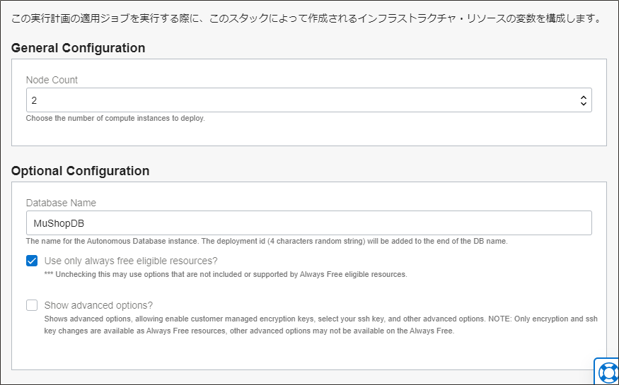This screenshot has width=619, height=385.
Task: Click the Japanese stack variables description line
Action: (x=306, y=18)
